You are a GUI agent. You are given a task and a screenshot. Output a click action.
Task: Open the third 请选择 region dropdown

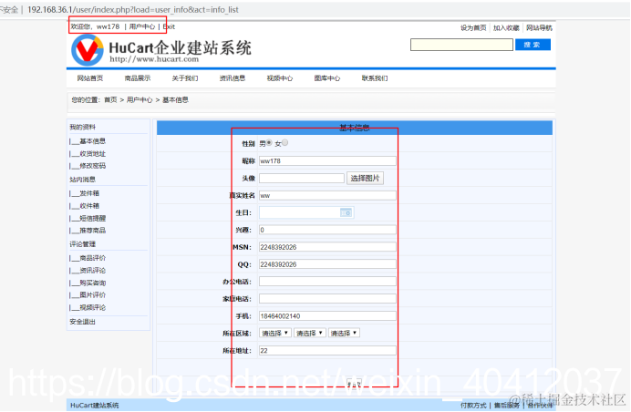click(x=344, y=333)
